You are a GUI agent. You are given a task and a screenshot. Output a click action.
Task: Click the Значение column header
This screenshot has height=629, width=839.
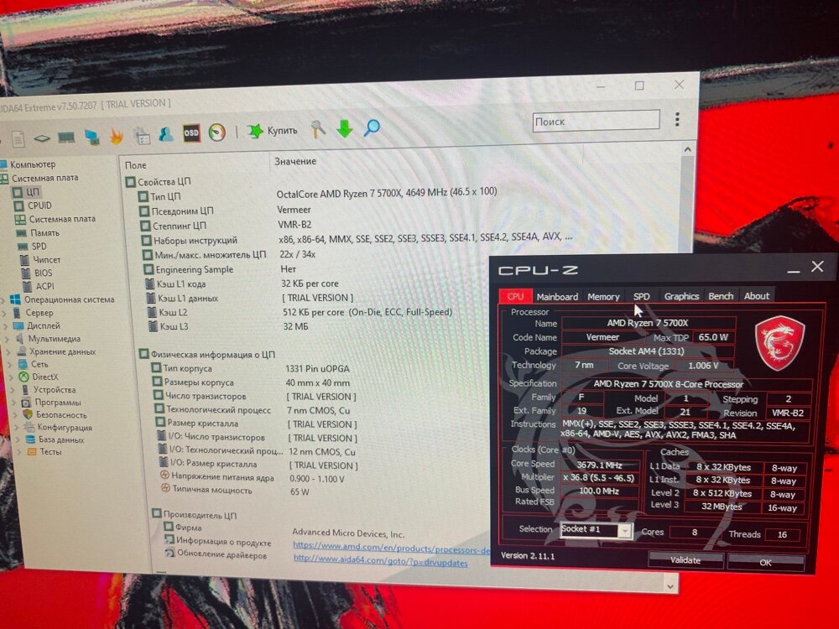click(295, 161)
